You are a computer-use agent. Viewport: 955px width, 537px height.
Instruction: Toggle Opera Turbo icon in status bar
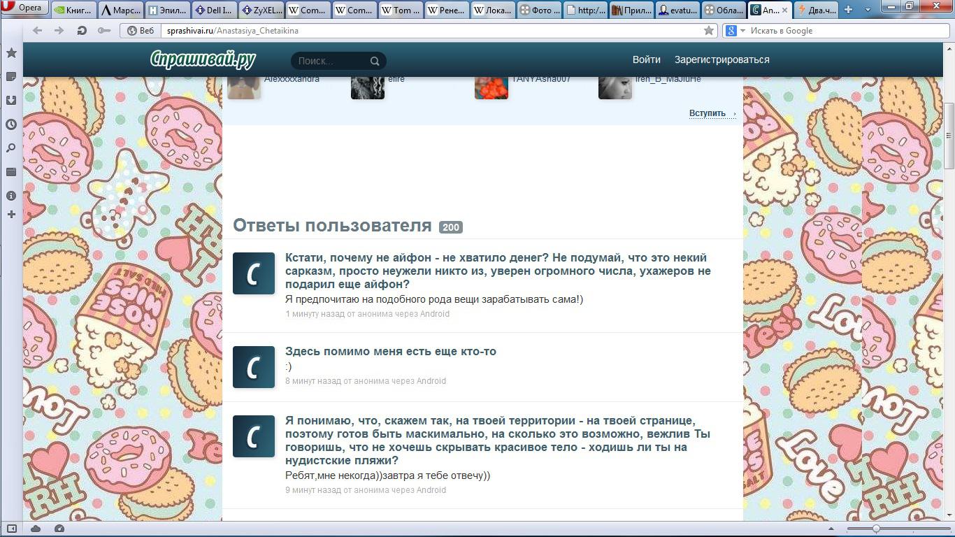click(x=59, y=529)
